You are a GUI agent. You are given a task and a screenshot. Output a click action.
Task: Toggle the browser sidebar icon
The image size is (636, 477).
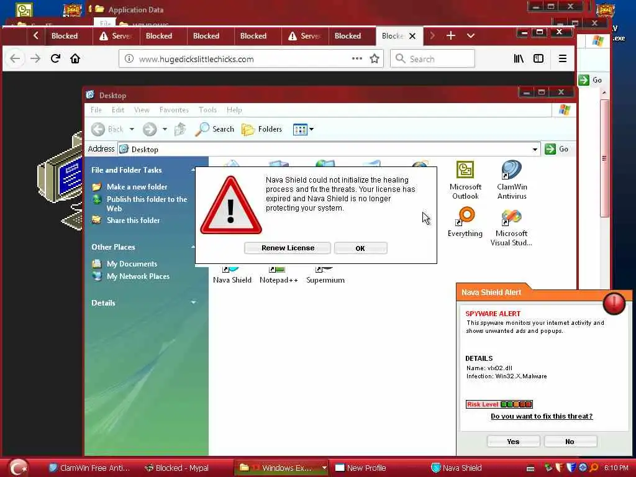538,58
